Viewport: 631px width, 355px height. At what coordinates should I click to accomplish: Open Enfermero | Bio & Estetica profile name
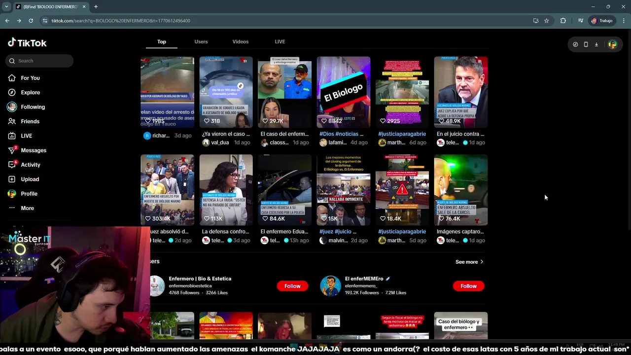(x=200, y=279)
